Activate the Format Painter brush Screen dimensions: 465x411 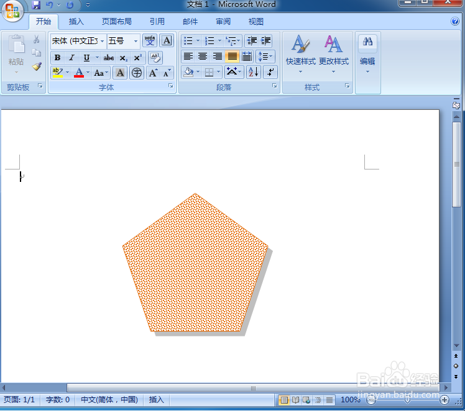point(37,66)
